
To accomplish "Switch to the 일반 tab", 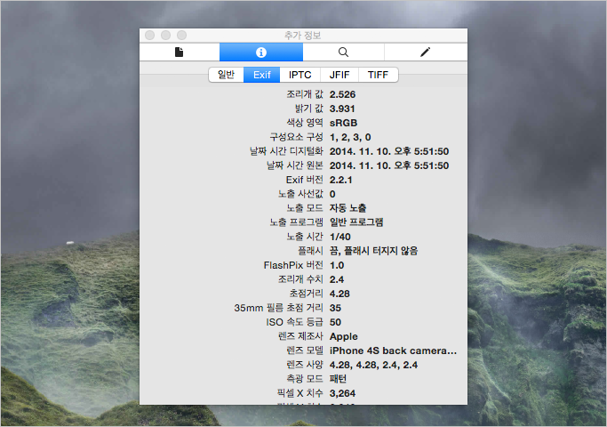I will [x=226, y=75].
